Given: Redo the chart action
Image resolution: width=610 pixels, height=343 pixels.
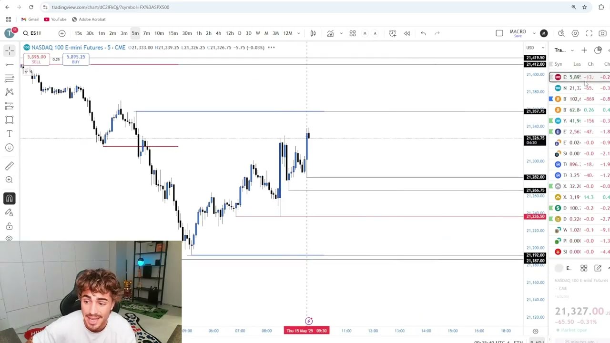Looking at the screenshot, I should (437, 33).
